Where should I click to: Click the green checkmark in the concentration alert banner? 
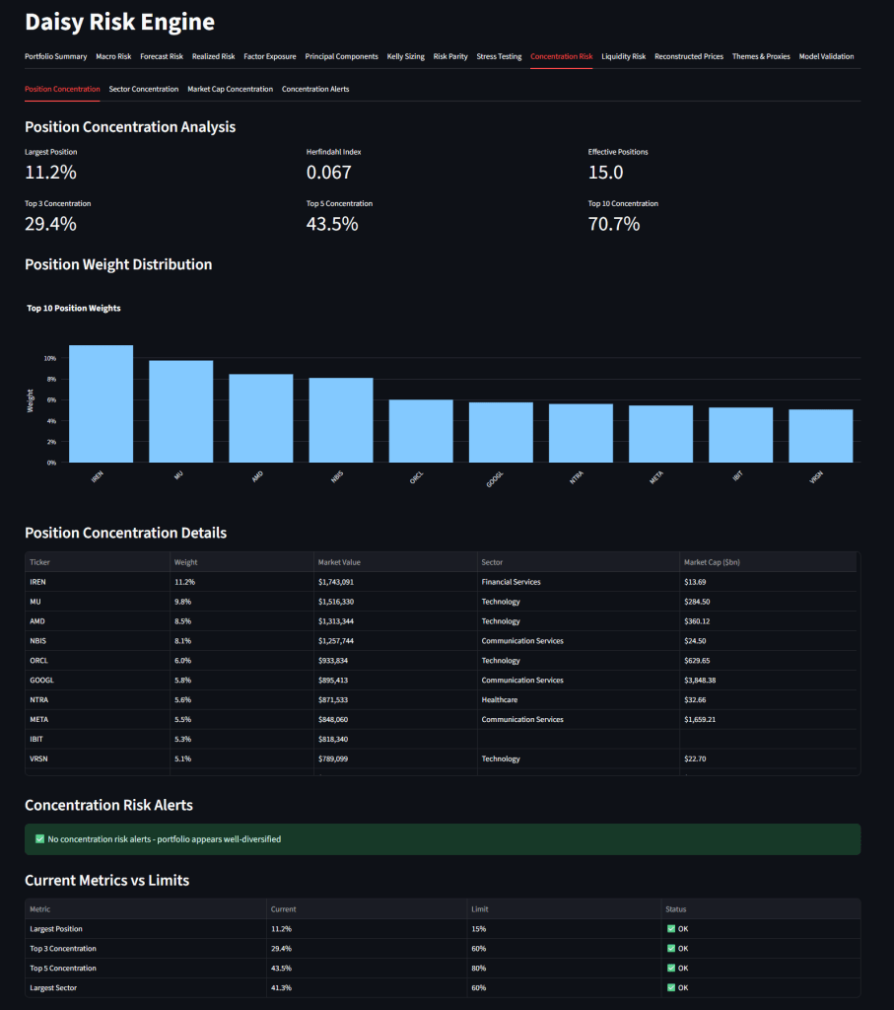point(39,839)
